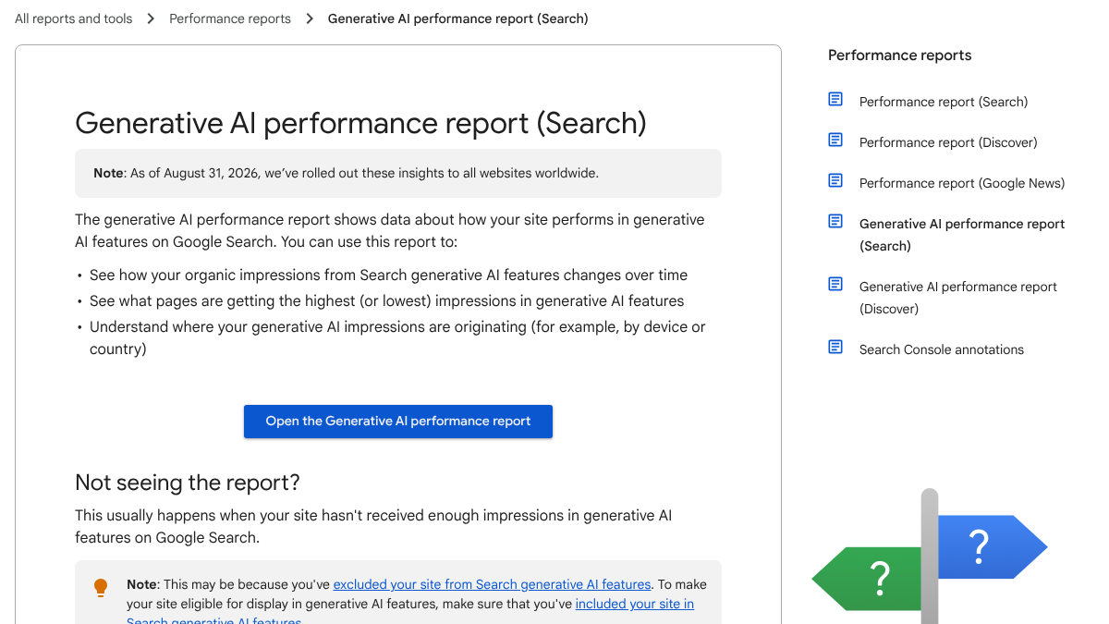Go to the Performance reports breadcrumb
The height and width of the screenshot is (624, 1109).
(230, 18)
